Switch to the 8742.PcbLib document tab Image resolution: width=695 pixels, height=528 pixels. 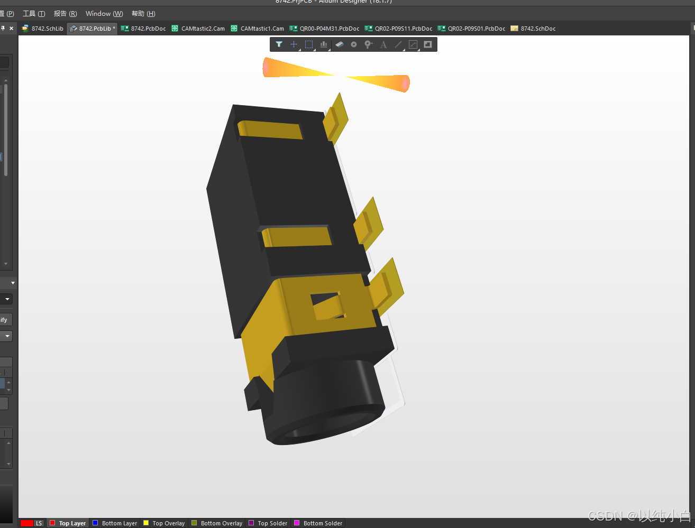[x=92, y=29]
